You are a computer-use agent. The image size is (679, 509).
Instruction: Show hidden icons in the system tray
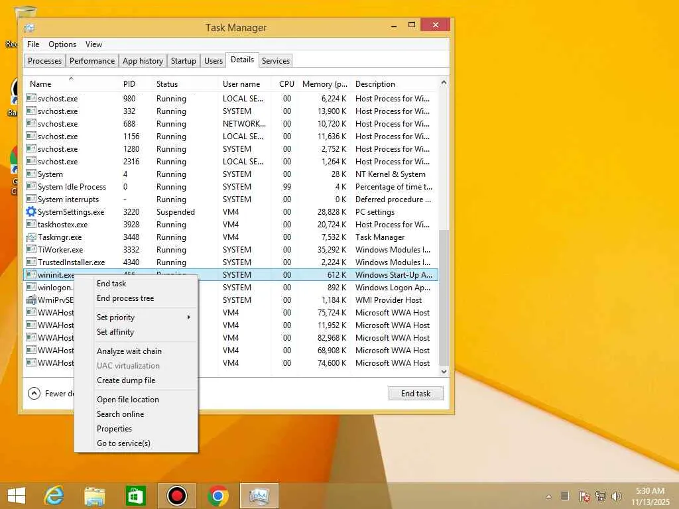point(548,497)
